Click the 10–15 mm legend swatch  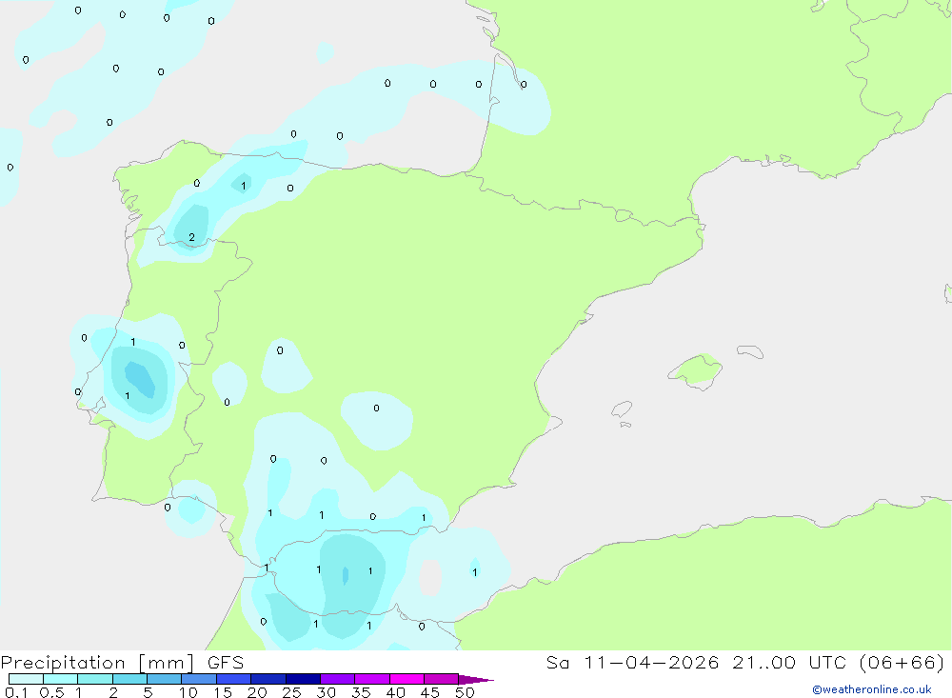click(x=199, y=679)
